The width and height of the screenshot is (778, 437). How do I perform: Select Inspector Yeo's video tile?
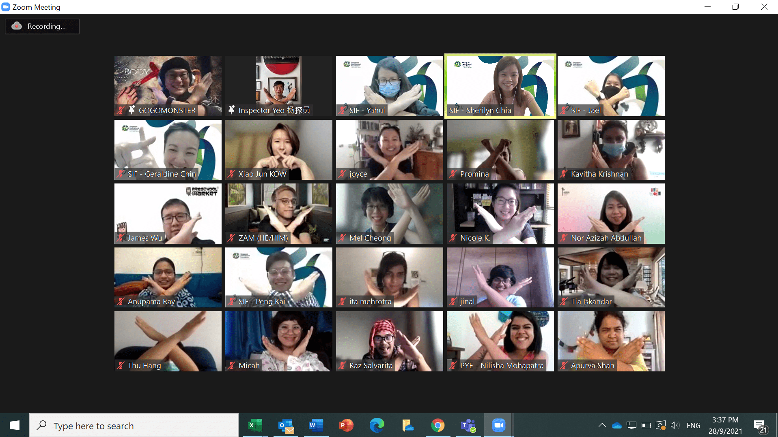[279, 86]
